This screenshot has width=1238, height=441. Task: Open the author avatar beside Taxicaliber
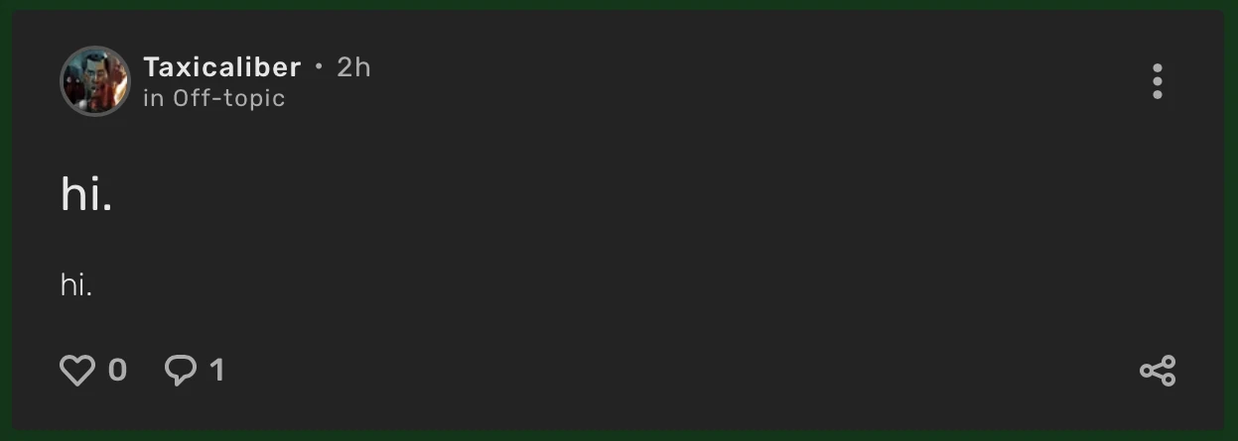click(95, 81)
